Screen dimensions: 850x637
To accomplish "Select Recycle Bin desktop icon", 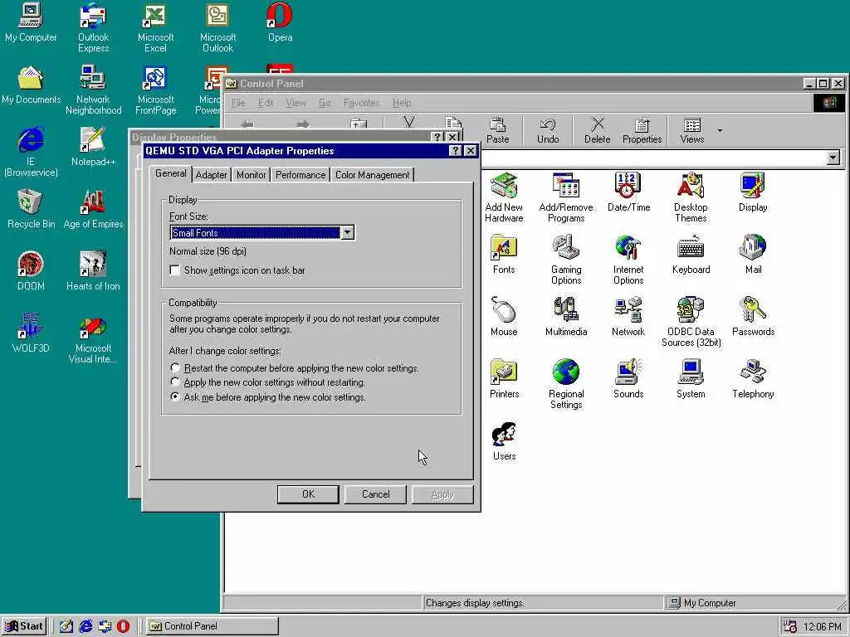I will point(31,209).
